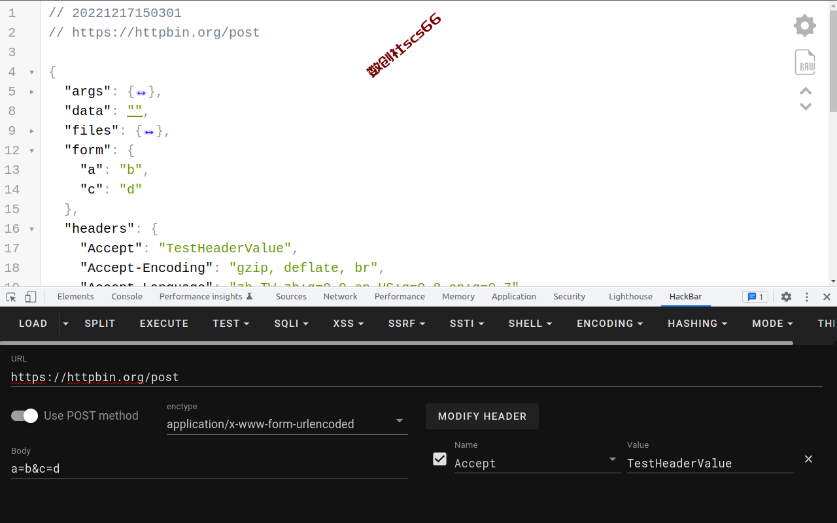Switch to Memory tab
Viewport: 837px width, 523px height.
458,297
